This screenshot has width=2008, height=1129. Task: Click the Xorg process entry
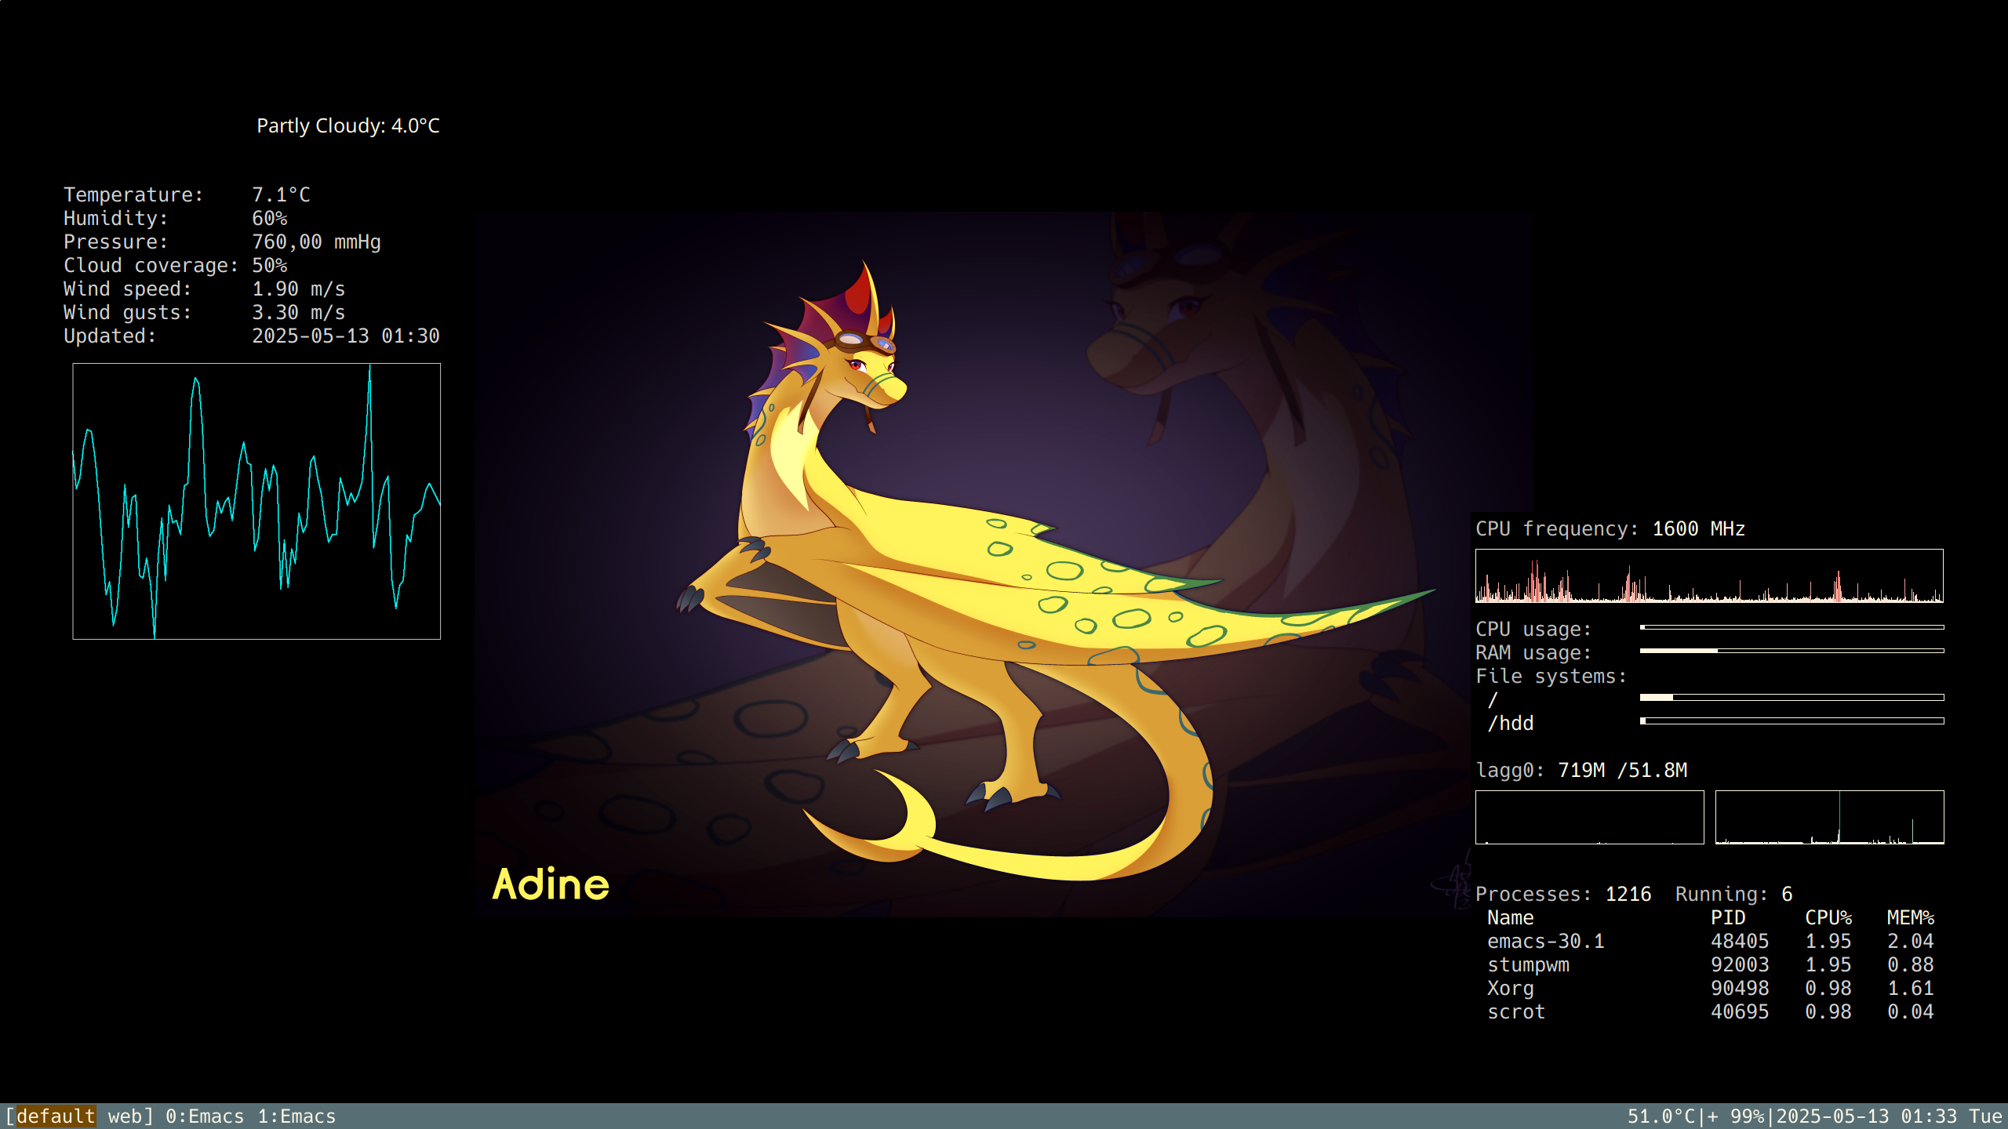coord(1510,988)
